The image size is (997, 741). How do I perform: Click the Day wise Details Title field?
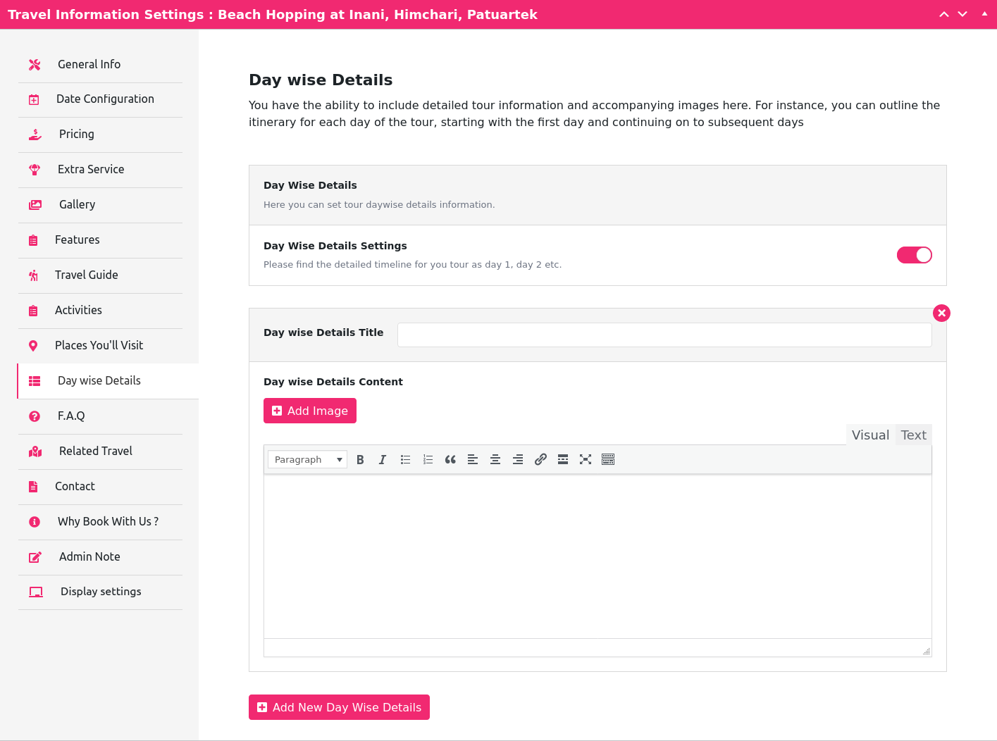[x=664, y=335]
